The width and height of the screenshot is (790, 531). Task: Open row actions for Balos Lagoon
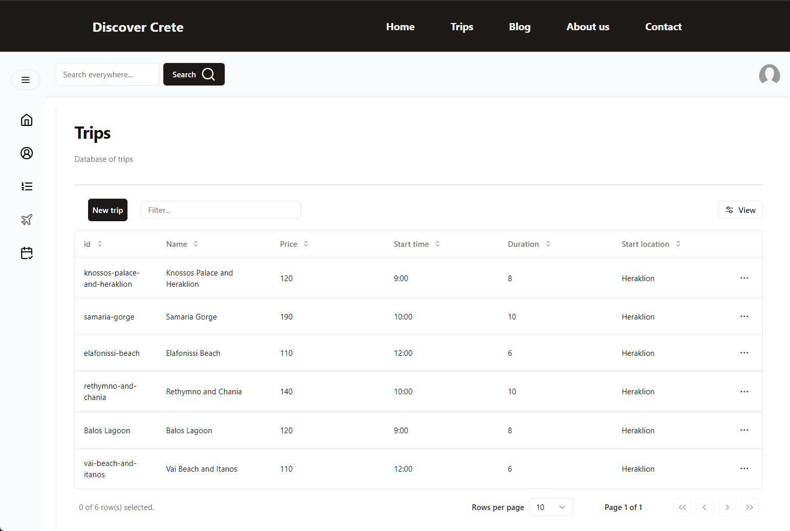point(744,430)
